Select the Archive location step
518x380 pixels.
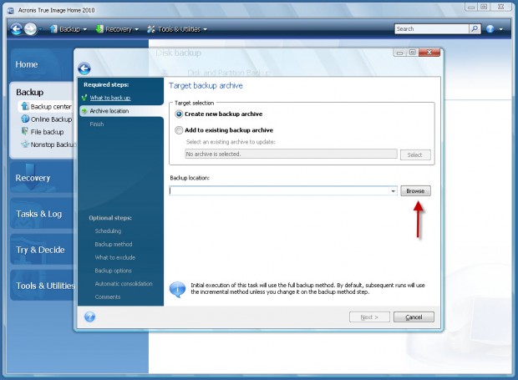(122, 111)
